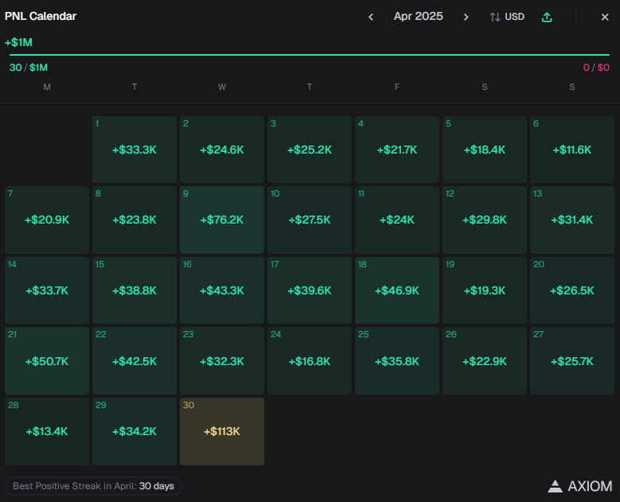Select April 19 cell showing +$19.3K
The width and height of the screenshot is (620, 502).
[x=485, y=290]
